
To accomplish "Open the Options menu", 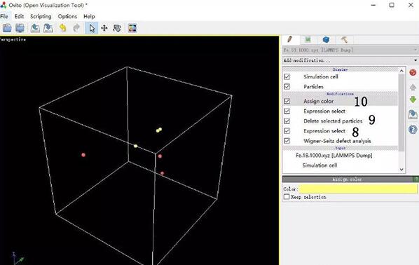I will [67, 16].
